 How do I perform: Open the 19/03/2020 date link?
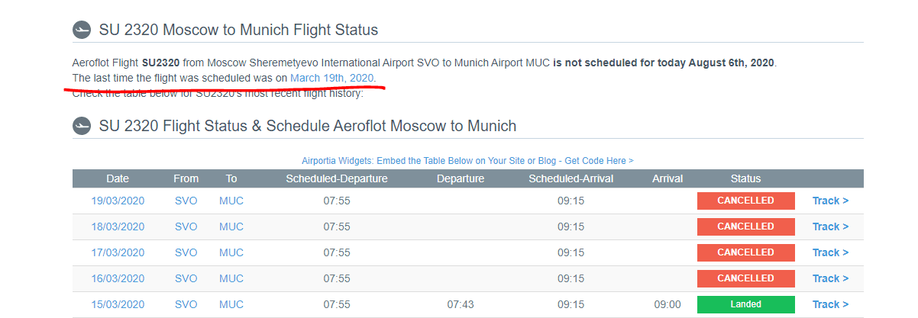point(118,201)
